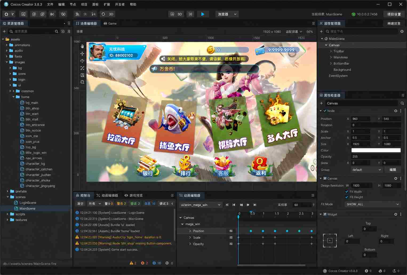Screen dimensions: 407x275
Task: Click the Position track options icon
Action: point(231,231)
